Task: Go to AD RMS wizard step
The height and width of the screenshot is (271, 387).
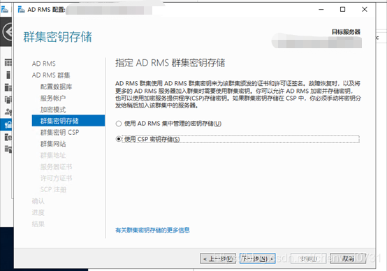Action: (x=44, y=64)
